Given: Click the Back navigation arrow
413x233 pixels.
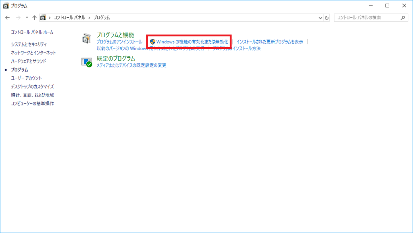Looking at the screenshot, I should [7, 18].
